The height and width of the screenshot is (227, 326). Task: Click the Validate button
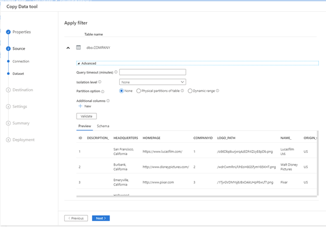click(87, 116)
